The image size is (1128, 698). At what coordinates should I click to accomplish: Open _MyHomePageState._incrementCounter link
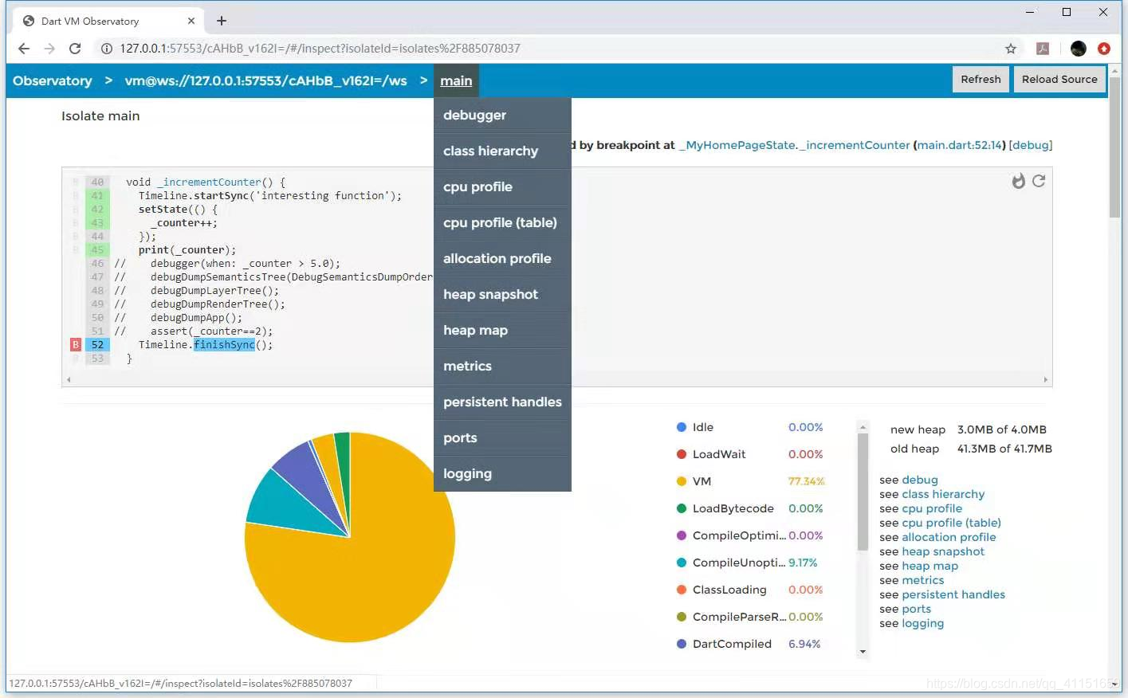pos(795,145)
